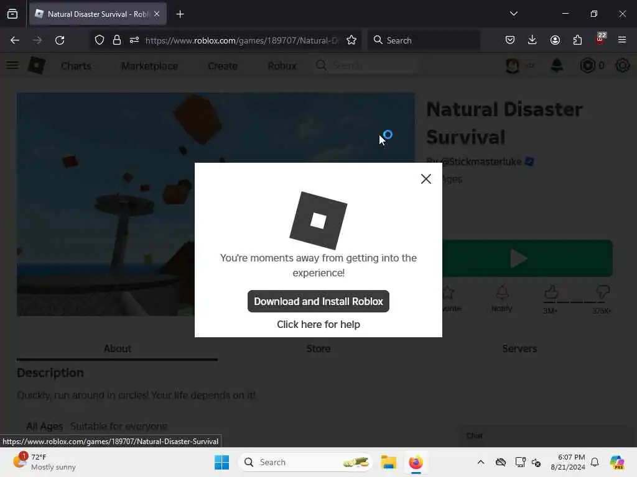Click the Windows taskbar Search box

click(x=305, y=462)
